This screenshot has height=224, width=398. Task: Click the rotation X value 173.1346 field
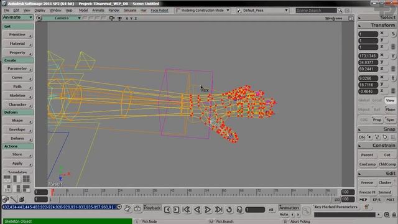[x=368, y=56]
